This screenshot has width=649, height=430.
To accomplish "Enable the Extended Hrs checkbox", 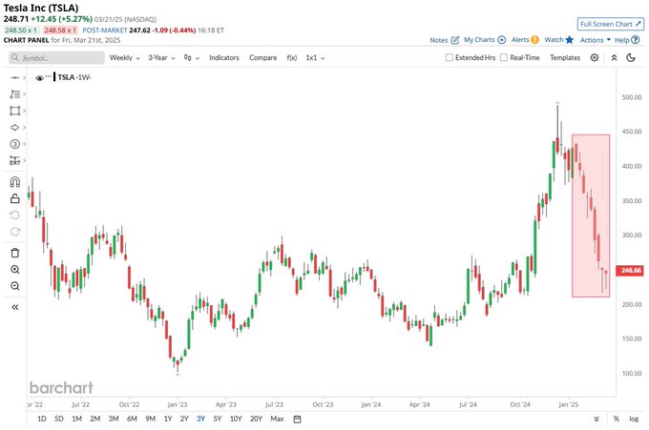I will pos(450,57).
